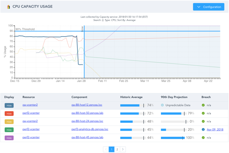The image size is (229, 153).
Task: Click the 74% historic average bar
Action: point(133,105)
